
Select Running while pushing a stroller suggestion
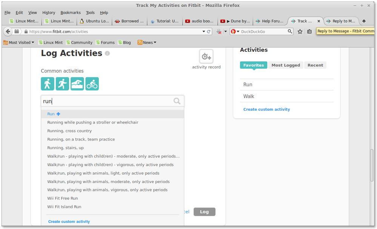tap(112, 122)
